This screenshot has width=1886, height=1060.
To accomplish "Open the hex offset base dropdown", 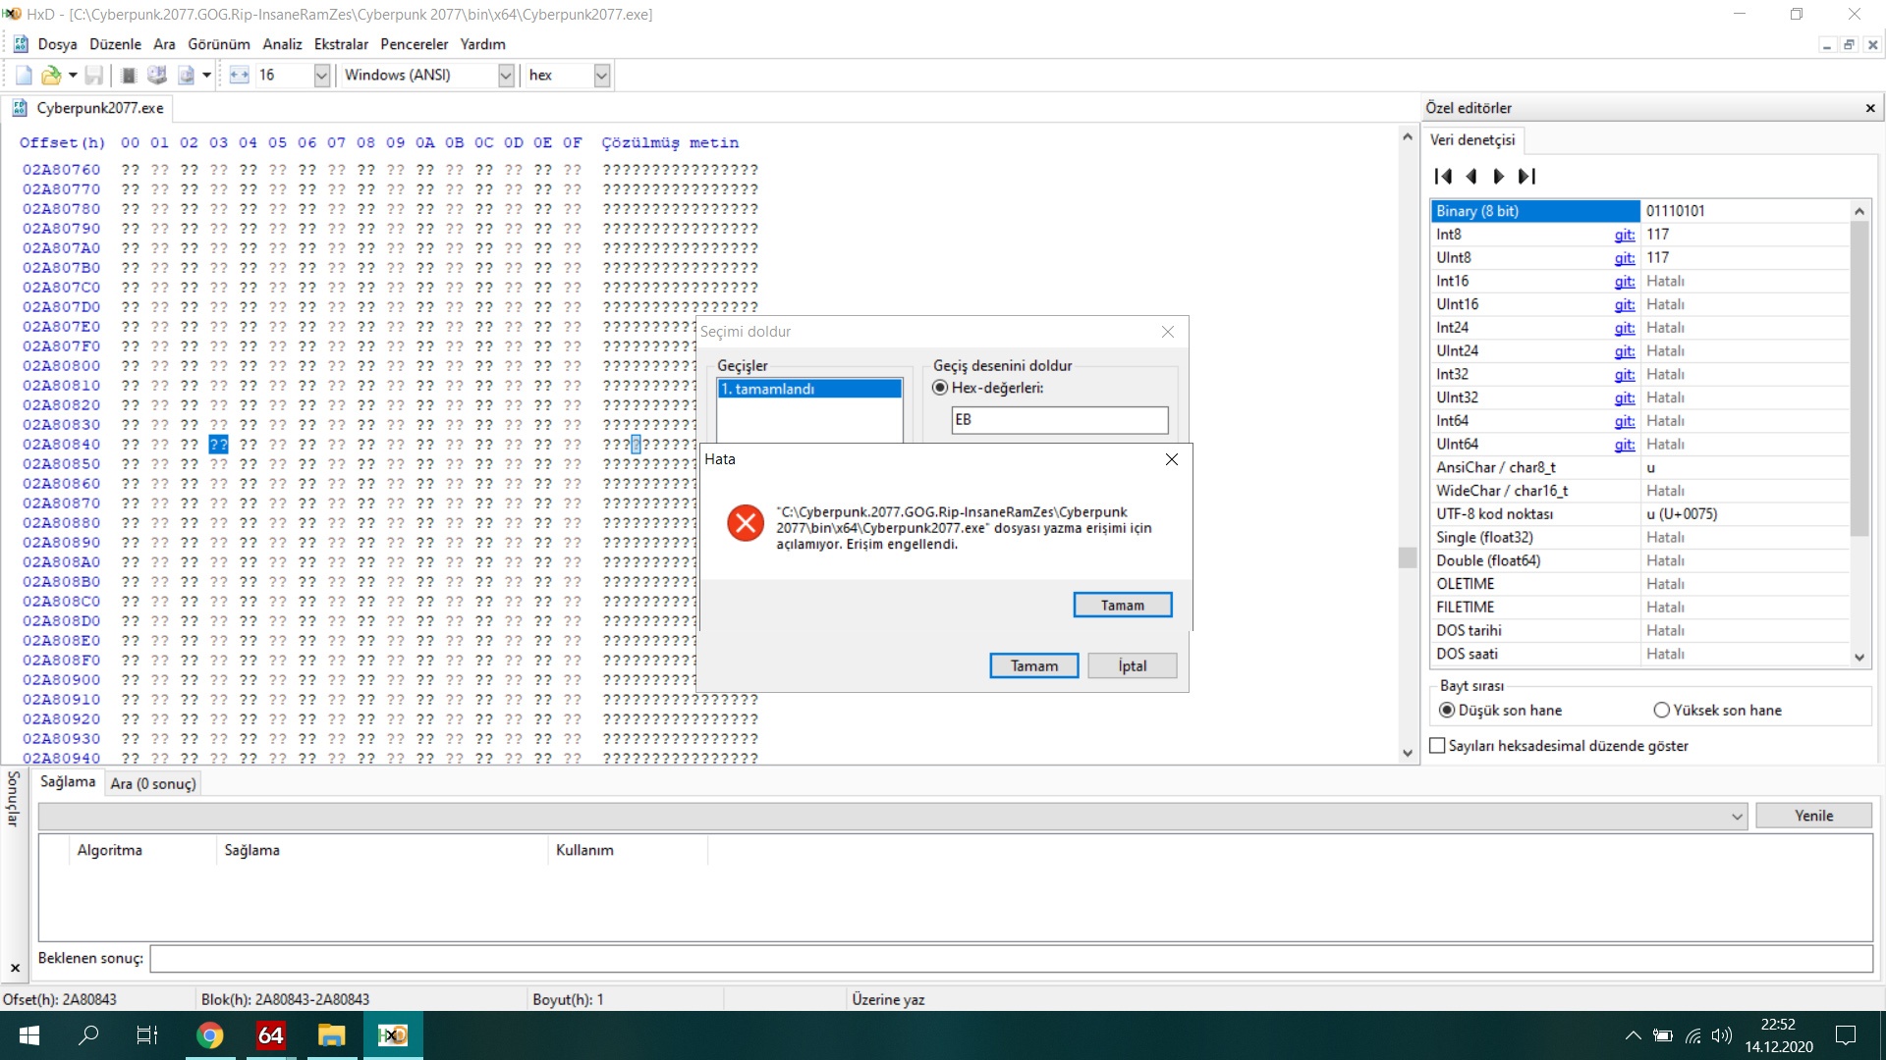I will click(602, 76).
